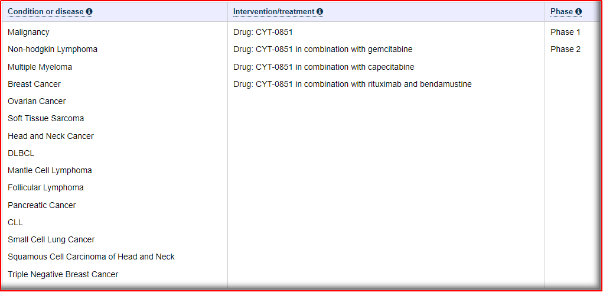The image size is (603, 292).
Task: Click the Multiple Myeloma entry
Action: 40,67
